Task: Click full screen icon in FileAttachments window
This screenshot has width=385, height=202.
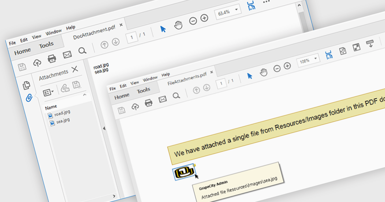Action: (x=356, y=47)
